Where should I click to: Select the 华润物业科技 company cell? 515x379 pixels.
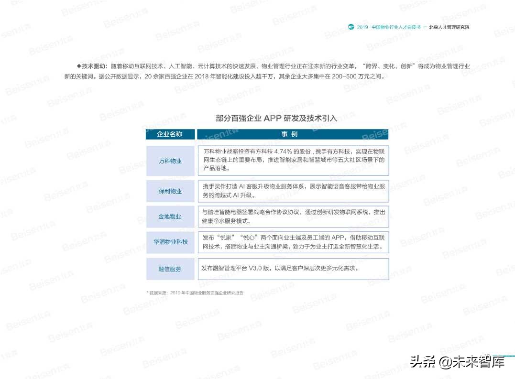click(x=170, y=242)
